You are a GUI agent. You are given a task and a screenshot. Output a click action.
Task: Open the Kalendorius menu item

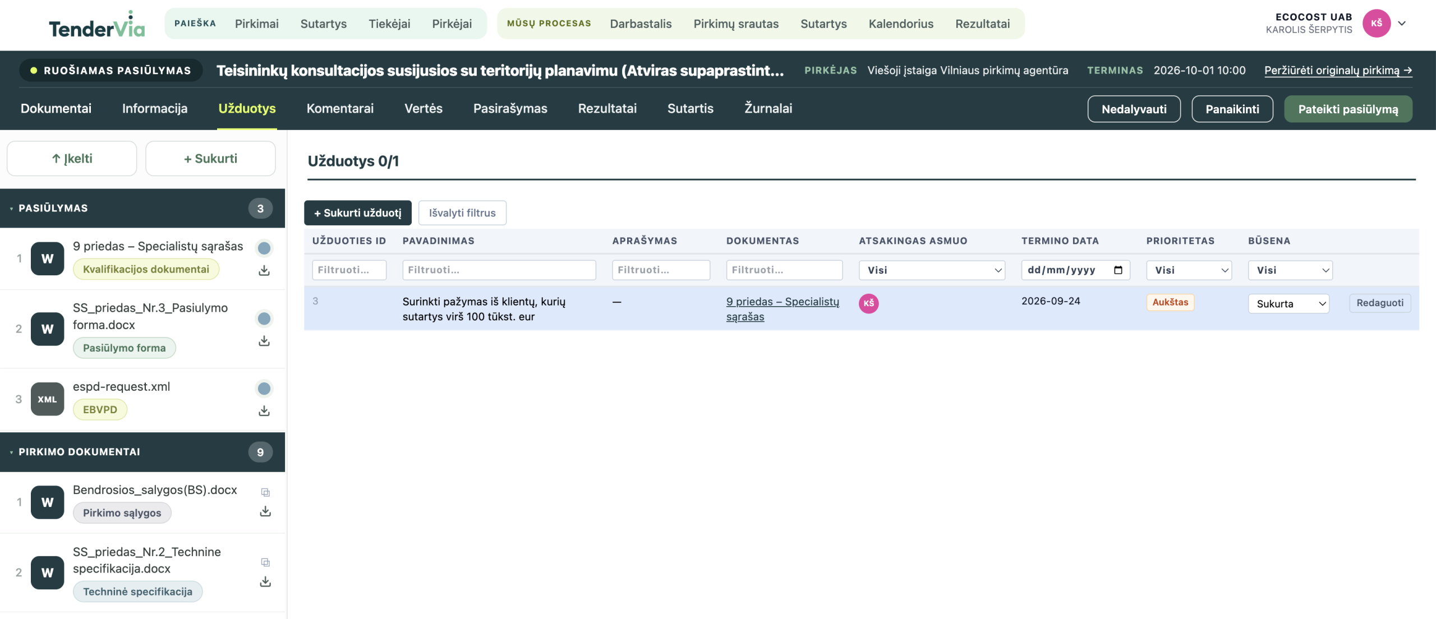click(x=901, y=24)
